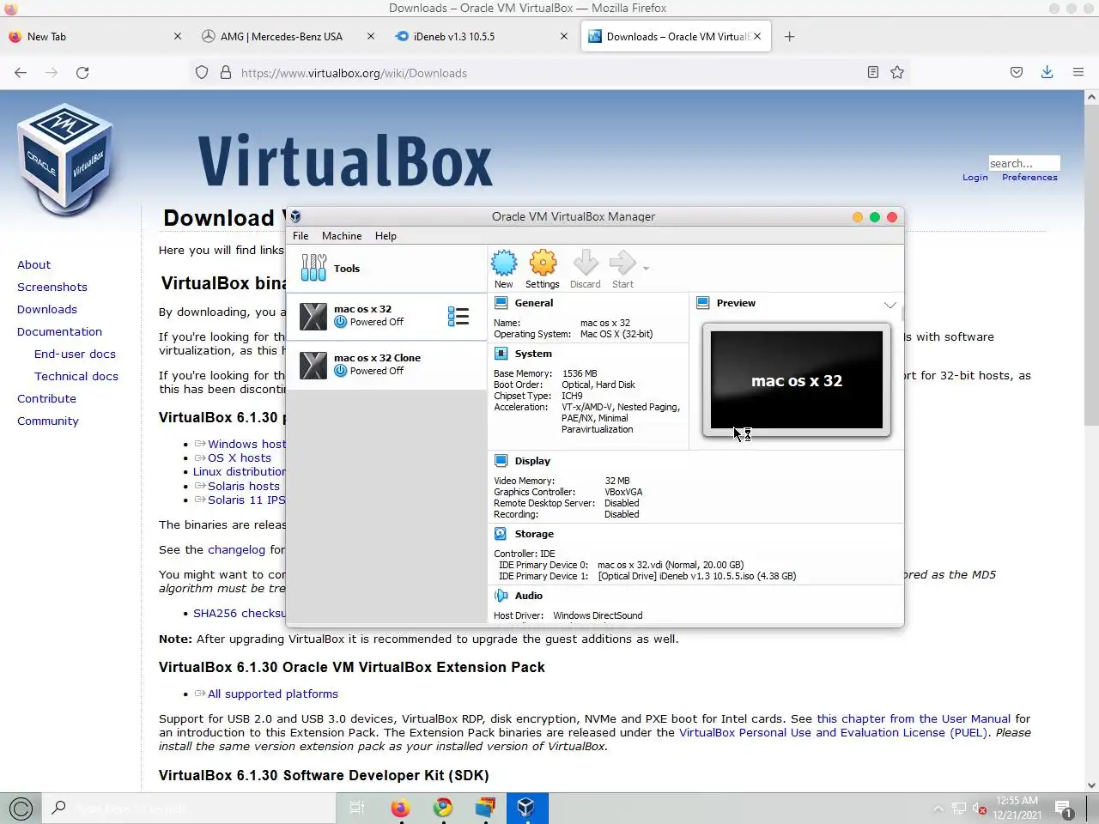Viewport: 1099px width, 824px height.
Task: Click the System section chip icon
Action: click(x=501, y=354)
